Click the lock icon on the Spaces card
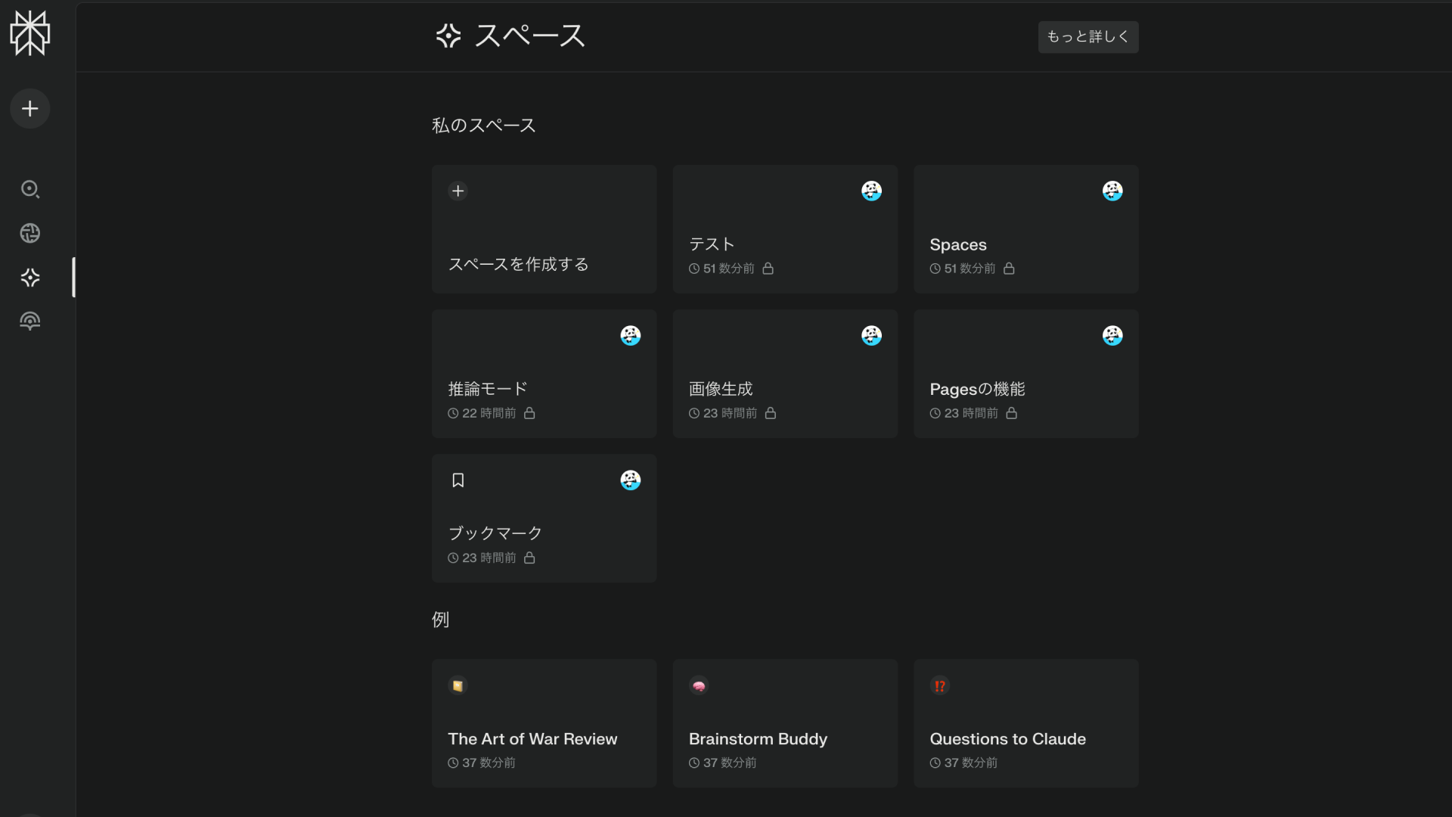The image size is (1452, 817). 1010,269
